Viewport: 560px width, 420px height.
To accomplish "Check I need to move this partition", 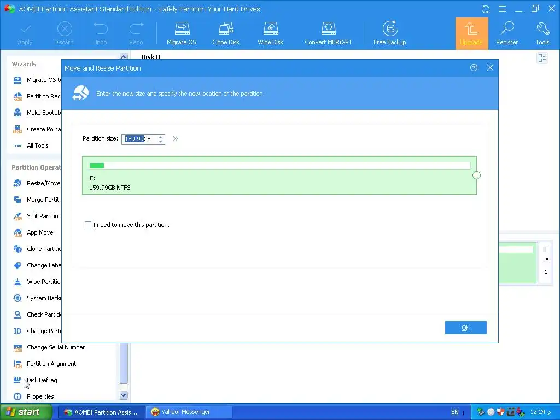I will (88, 225).
